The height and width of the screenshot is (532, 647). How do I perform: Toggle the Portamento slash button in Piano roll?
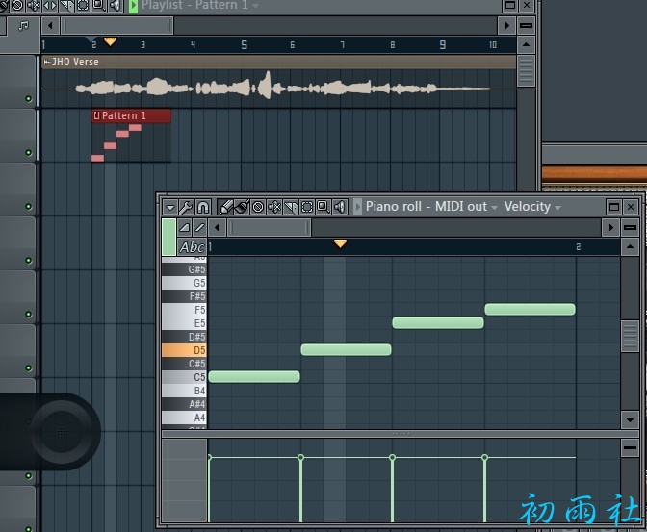(x=199, y=228)
